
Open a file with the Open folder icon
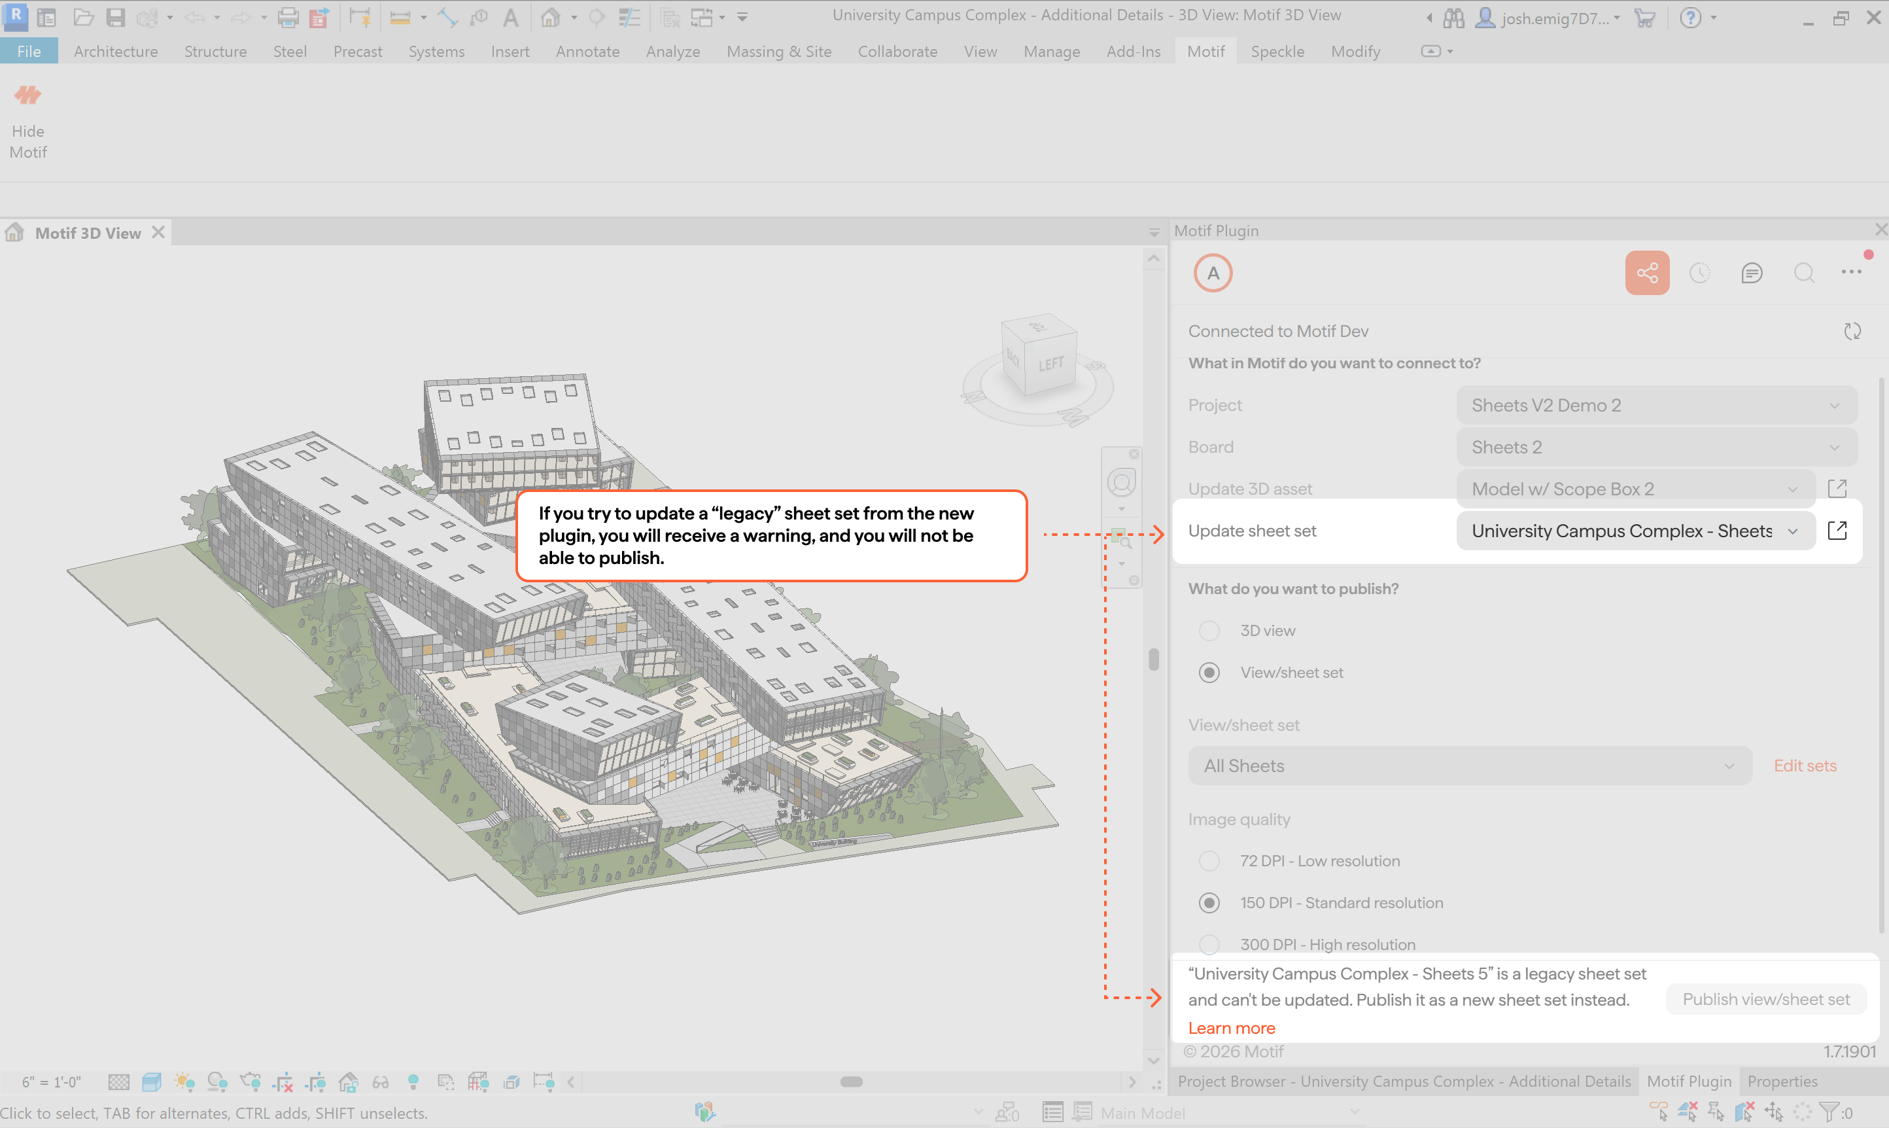[83, 17]
